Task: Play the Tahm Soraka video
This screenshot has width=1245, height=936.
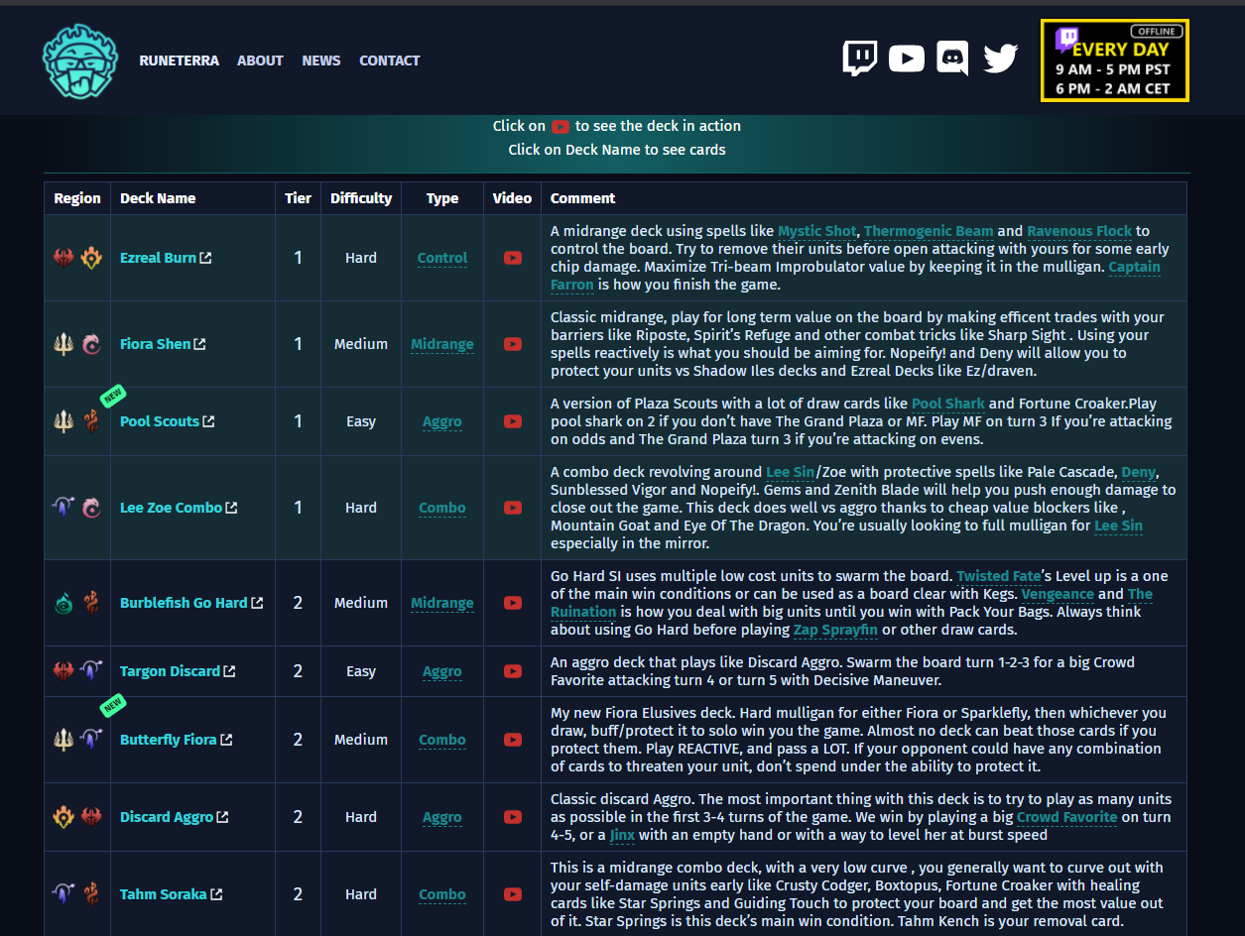Action: 513,894
